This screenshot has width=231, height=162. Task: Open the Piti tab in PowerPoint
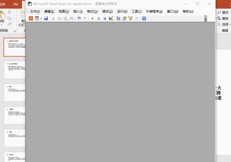click(16, 4)
